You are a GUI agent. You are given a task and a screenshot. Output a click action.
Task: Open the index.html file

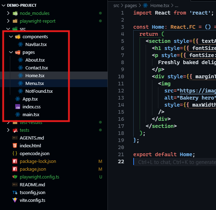[30, 146]
